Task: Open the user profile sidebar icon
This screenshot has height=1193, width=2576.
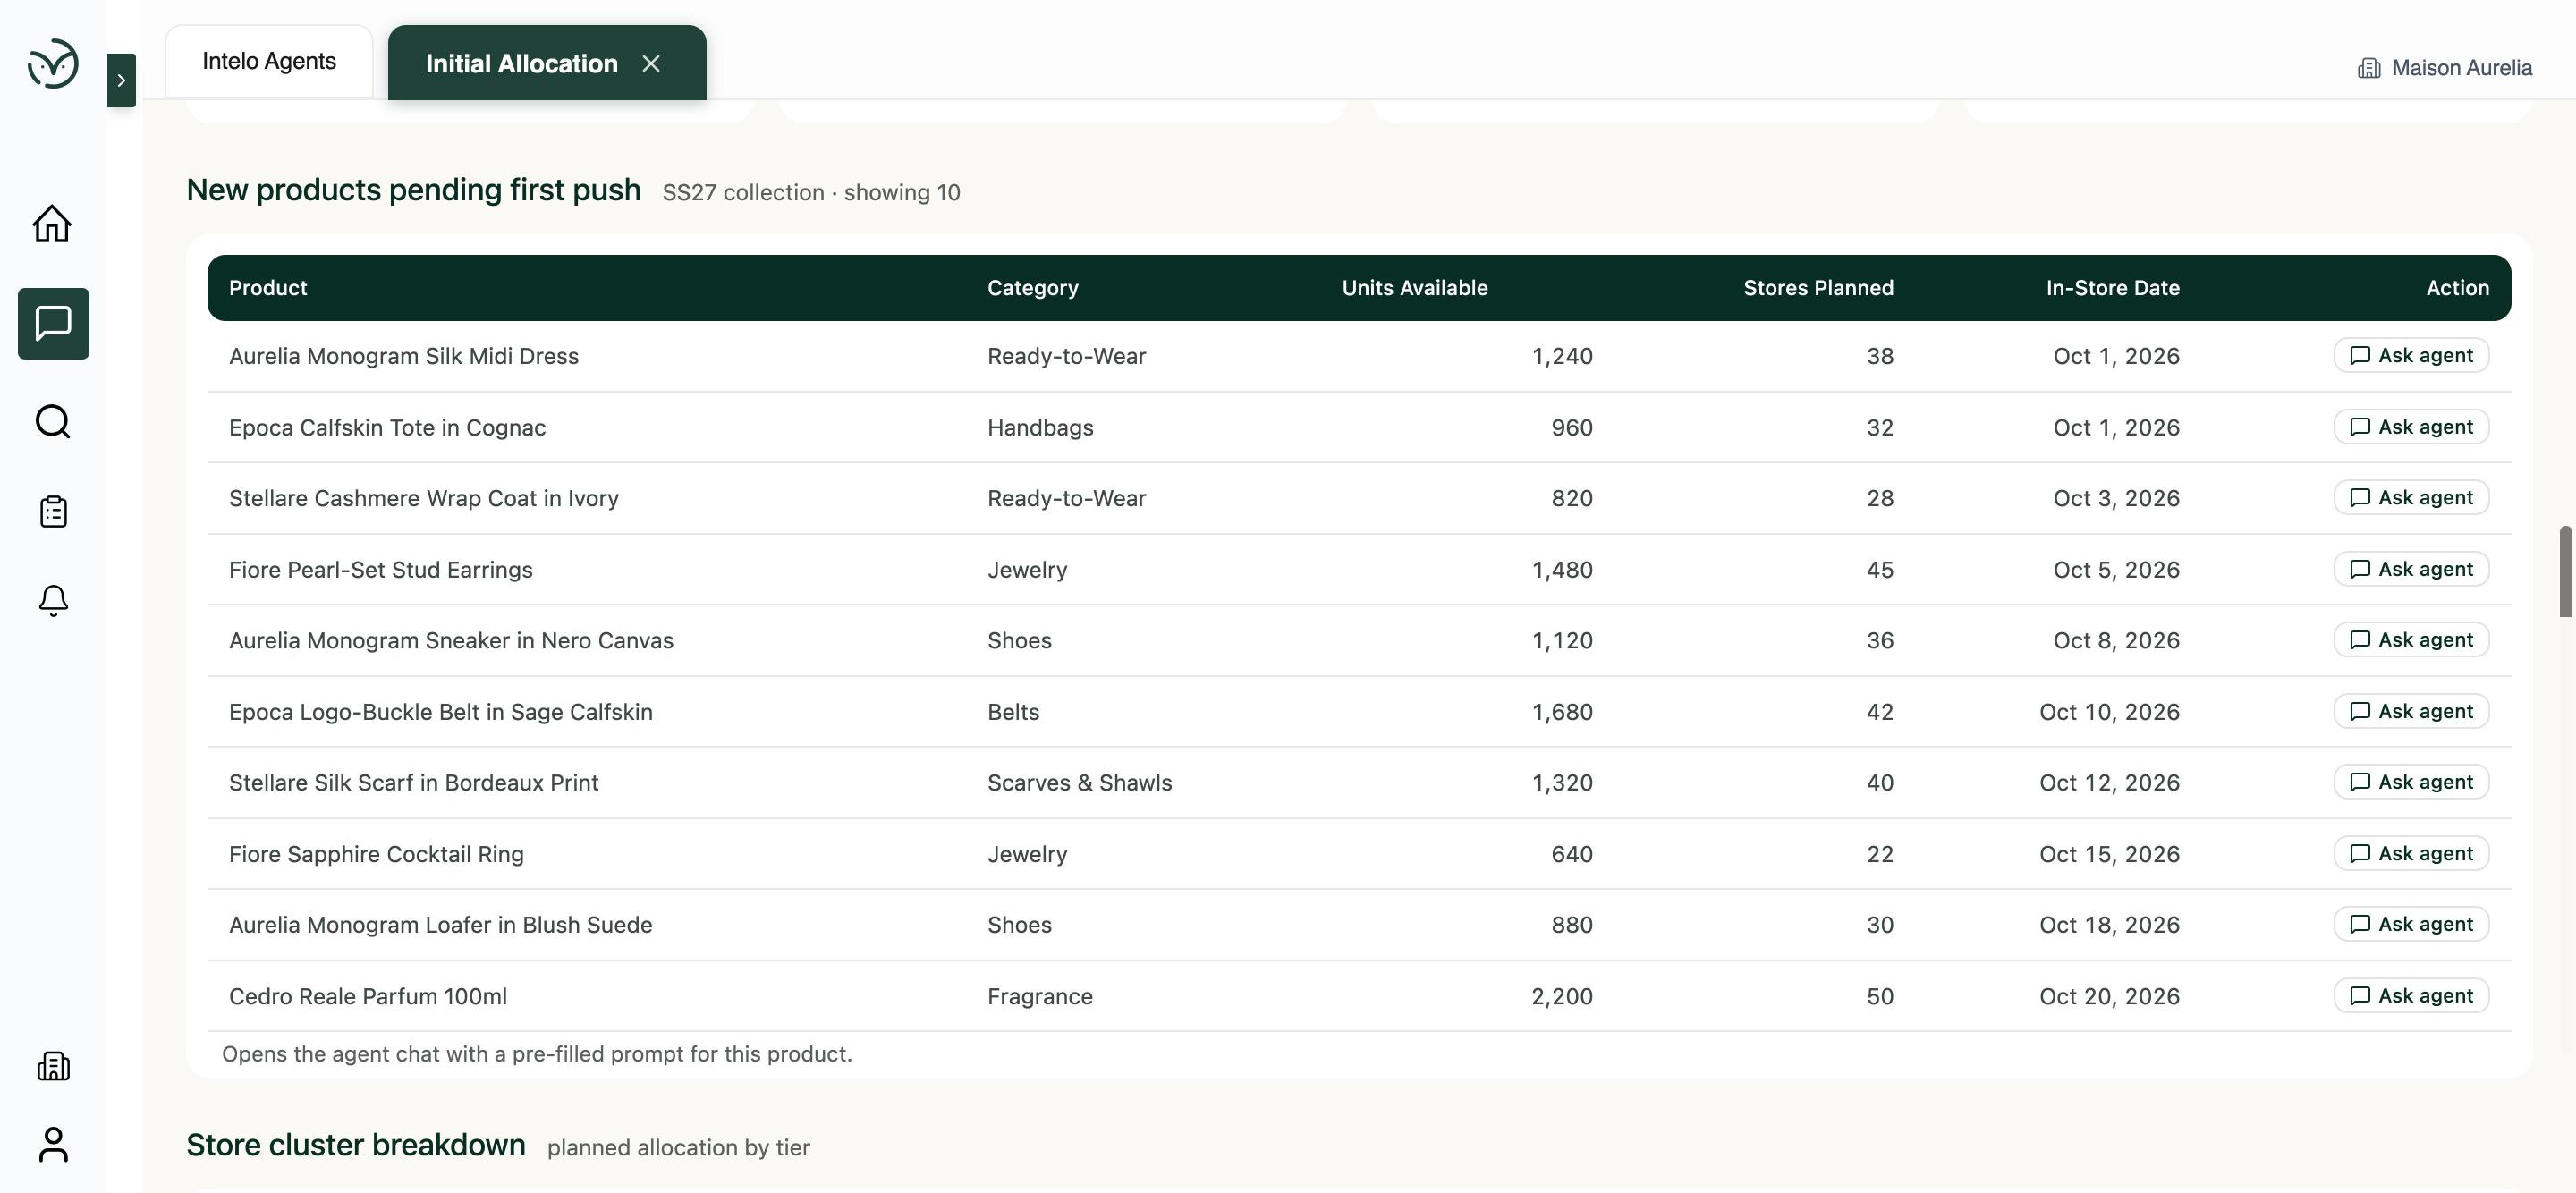Action: [53, 1145]
